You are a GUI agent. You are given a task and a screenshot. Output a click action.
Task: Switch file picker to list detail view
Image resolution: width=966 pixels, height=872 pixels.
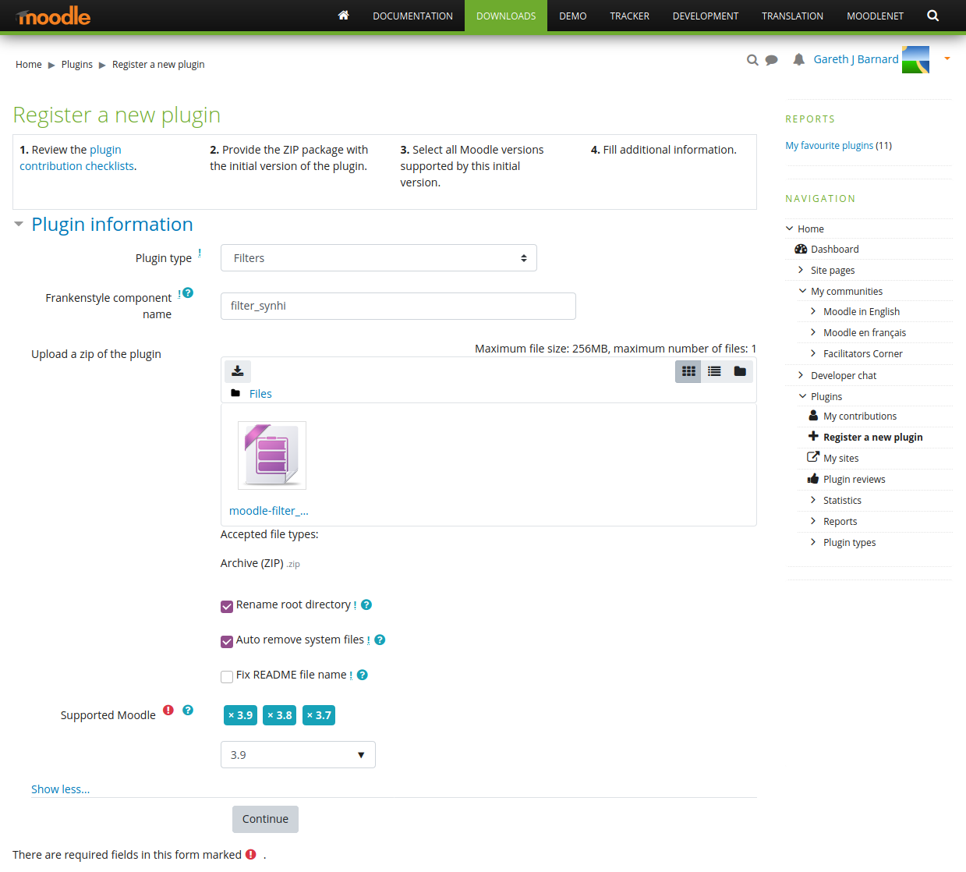(x=714, y=371)
